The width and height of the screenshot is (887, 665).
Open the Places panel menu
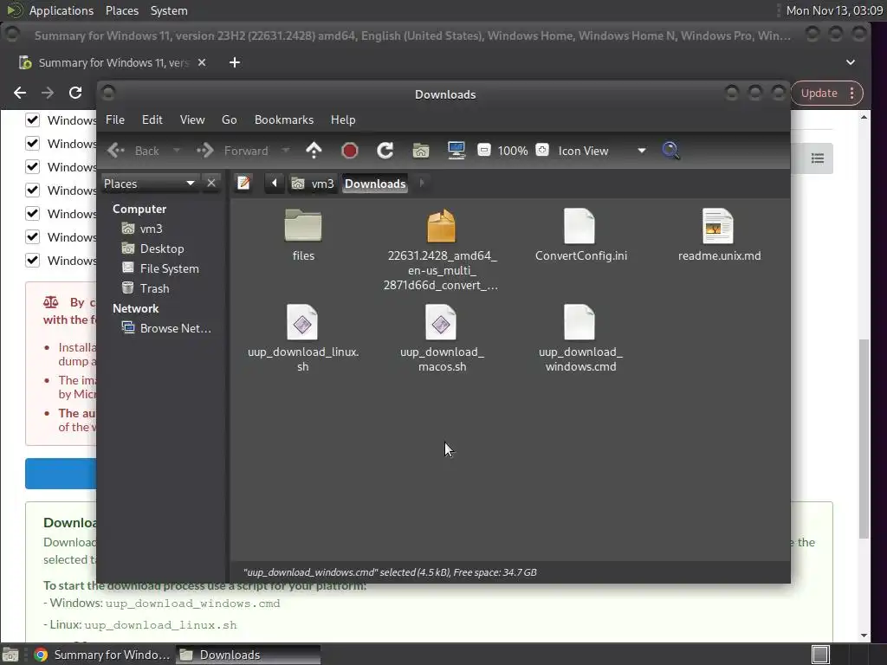pos(122,10)
